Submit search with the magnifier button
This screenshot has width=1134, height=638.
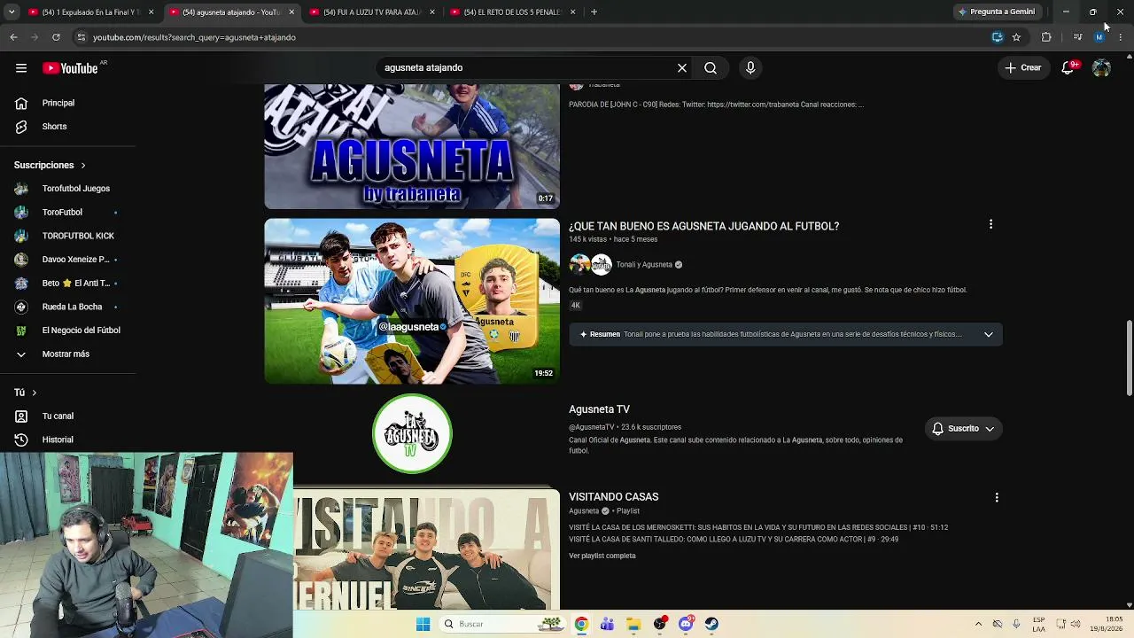pos(711,67)
